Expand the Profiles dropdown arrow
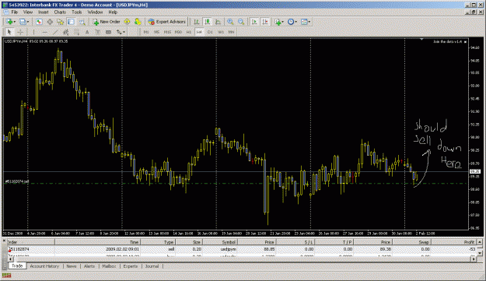The image size is (486, 281). tap(28, 22)
